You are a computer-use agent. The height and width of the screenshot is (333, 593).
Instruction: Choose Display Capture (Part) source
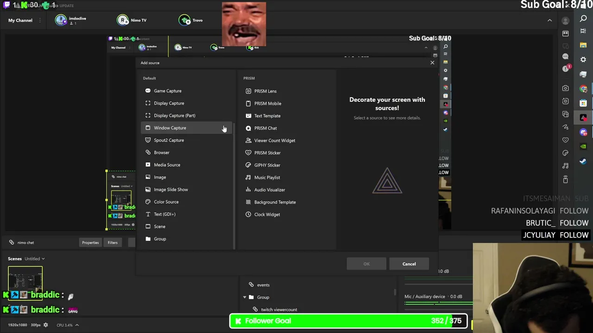click(x=187, y=116)
